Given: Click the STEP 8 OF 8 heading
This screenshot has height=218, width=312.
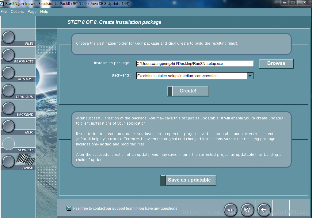Looking at the screenshot, I should tap(114, 22).
